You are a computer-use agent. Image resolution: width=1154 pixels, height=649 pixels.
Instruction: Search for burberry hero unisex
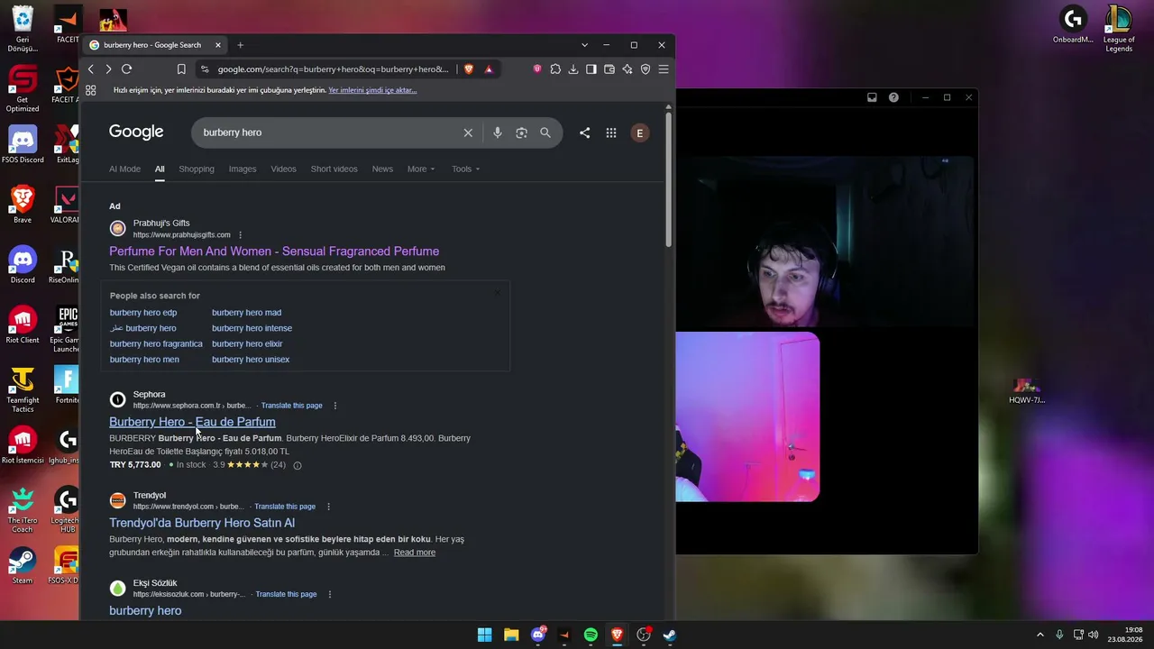click(251, 360)
